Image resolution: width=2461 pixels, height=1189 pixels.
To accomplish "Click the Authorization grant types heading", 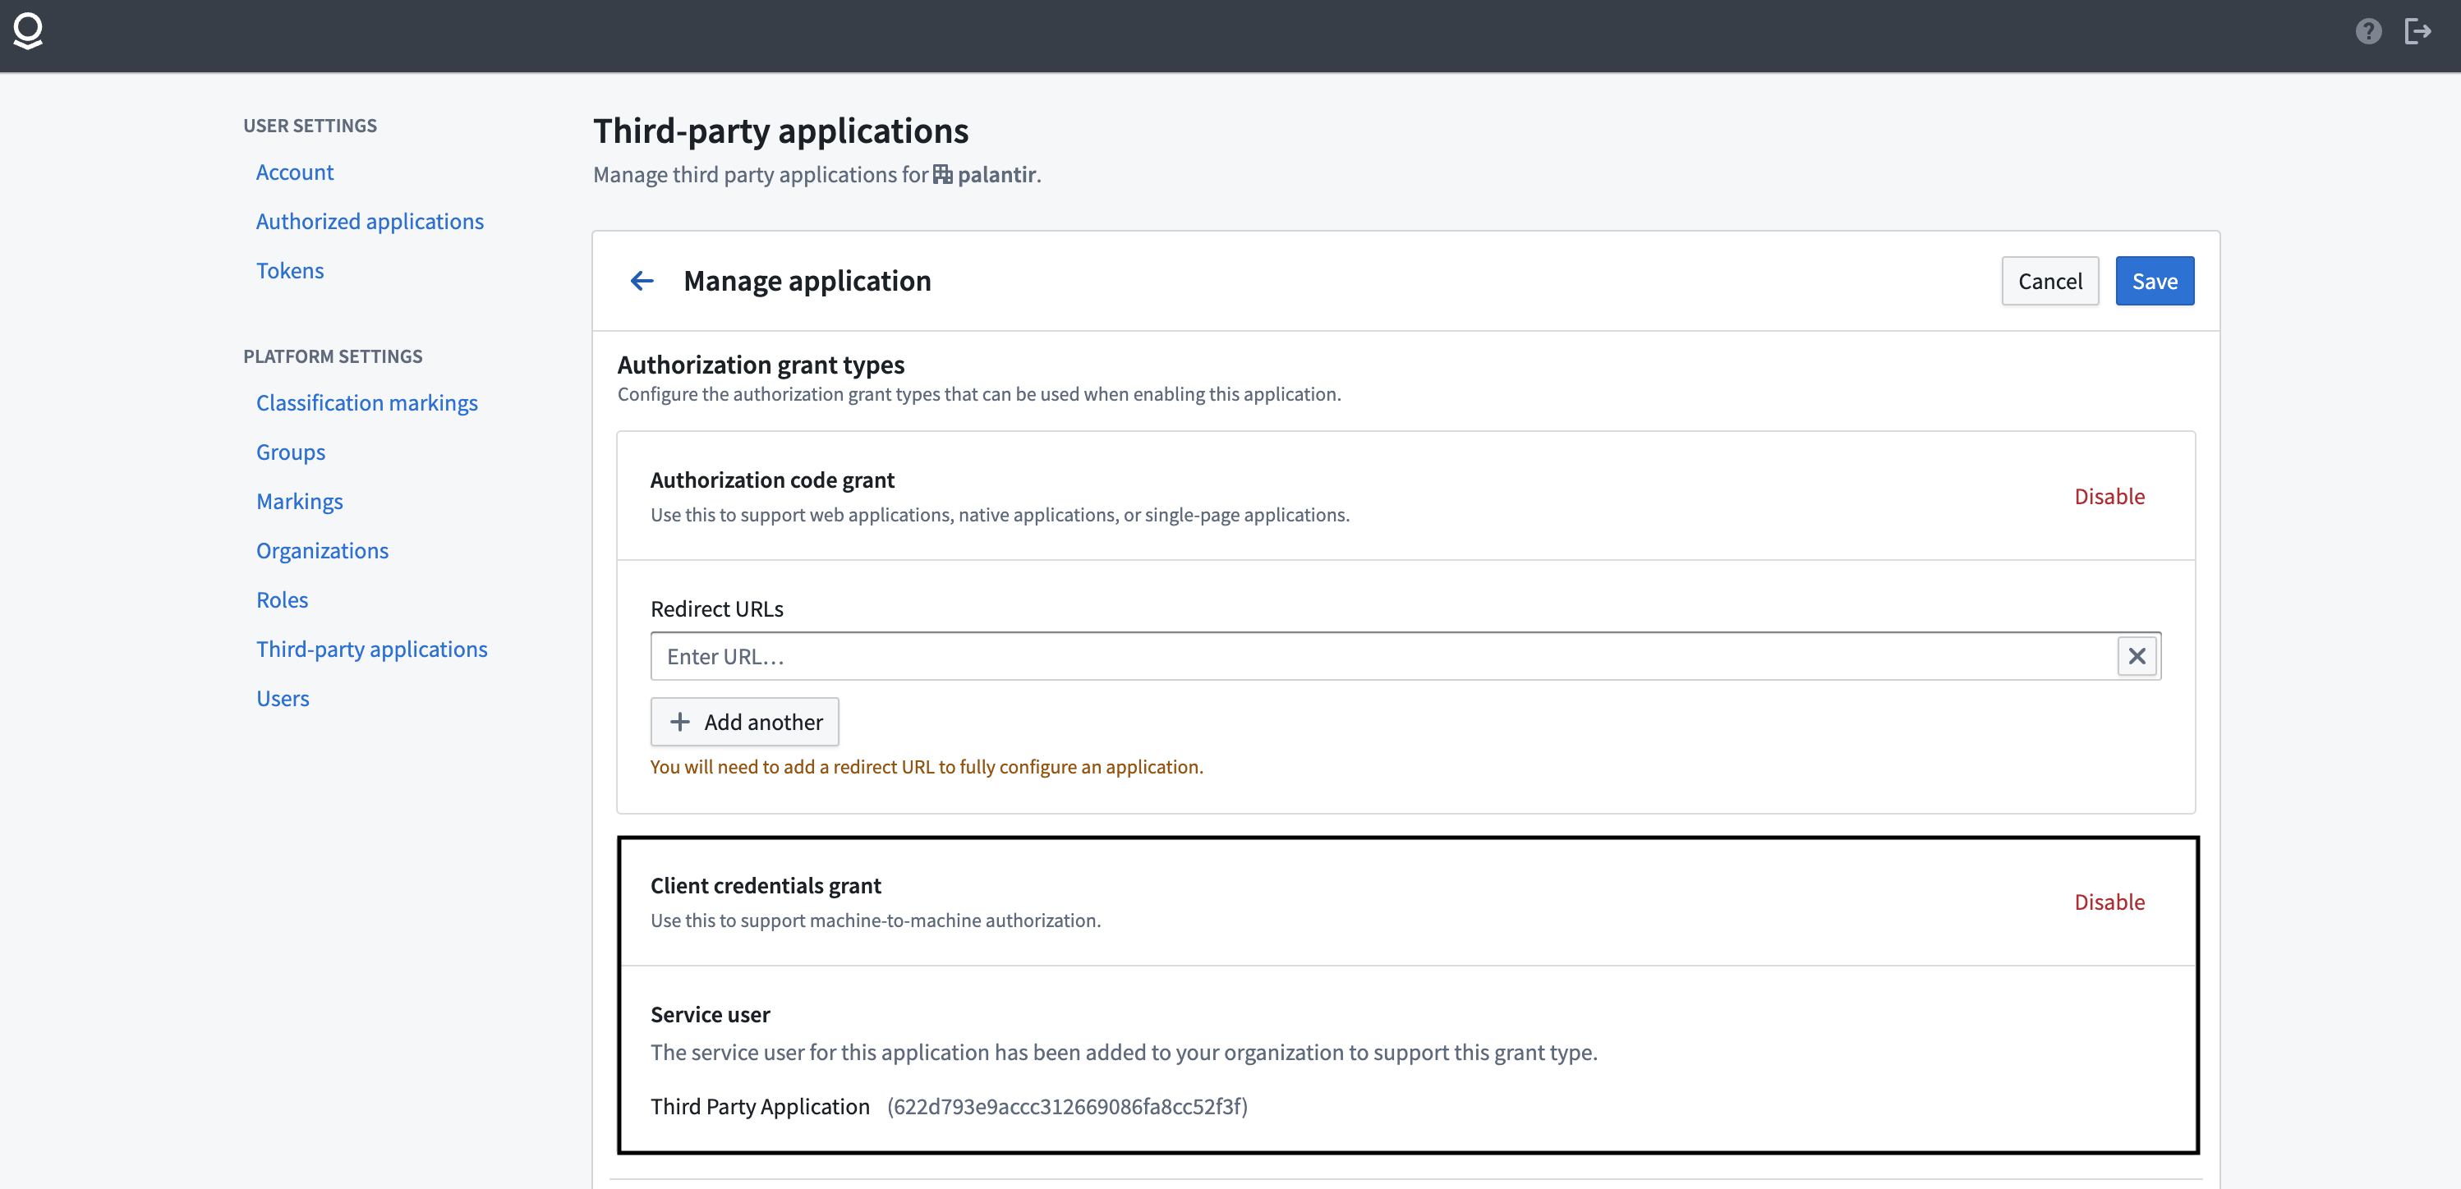I will [x=761, y=365].
